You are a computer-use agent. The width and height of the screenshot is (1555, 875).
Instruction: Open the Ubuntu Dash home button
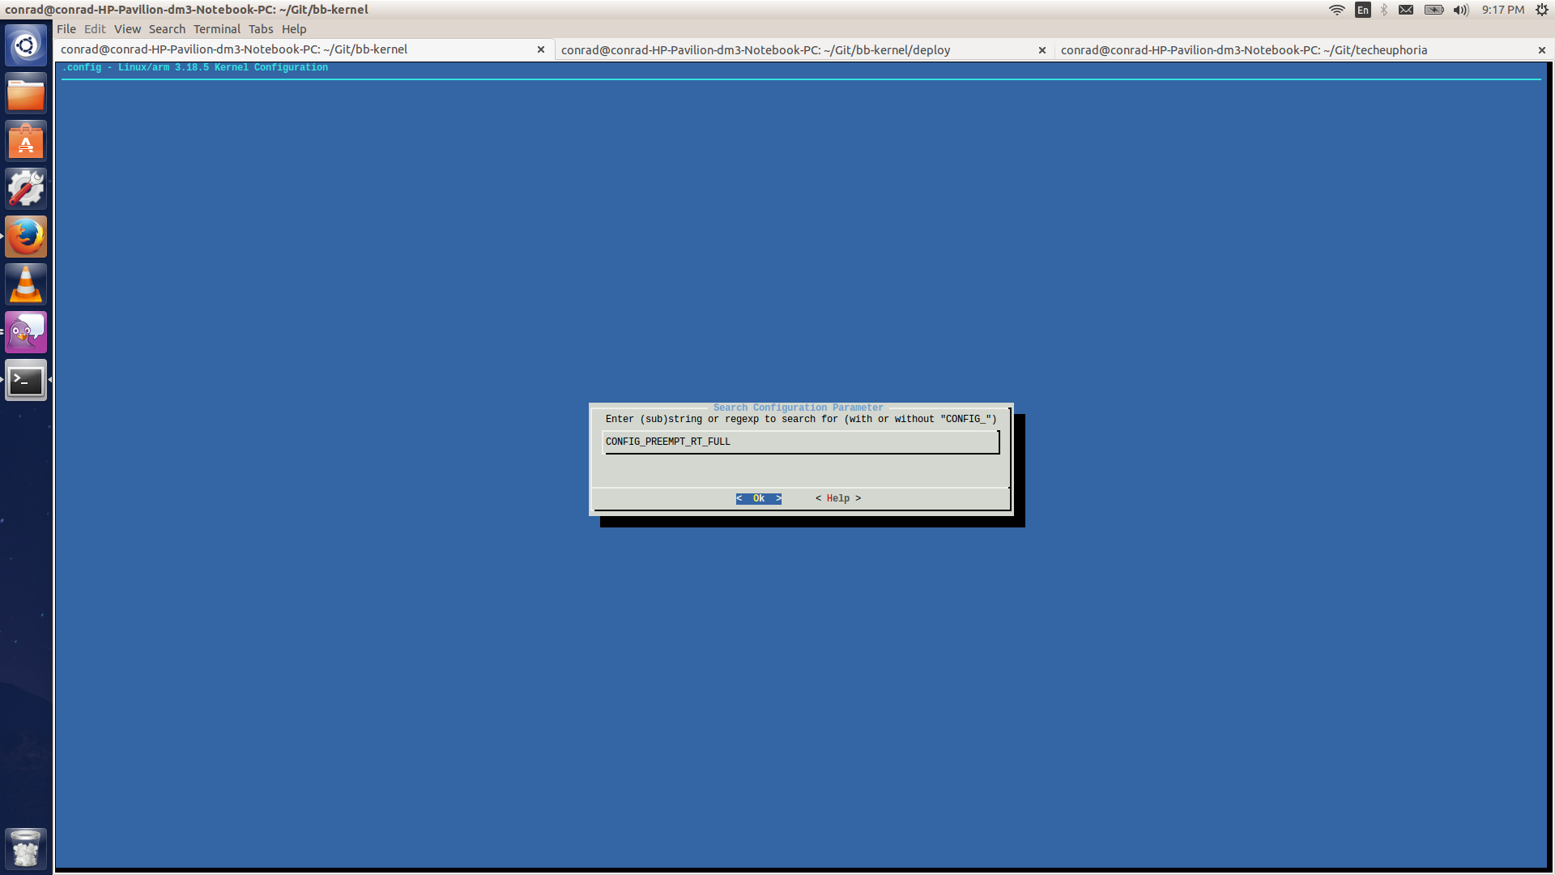tap(26, 45)
